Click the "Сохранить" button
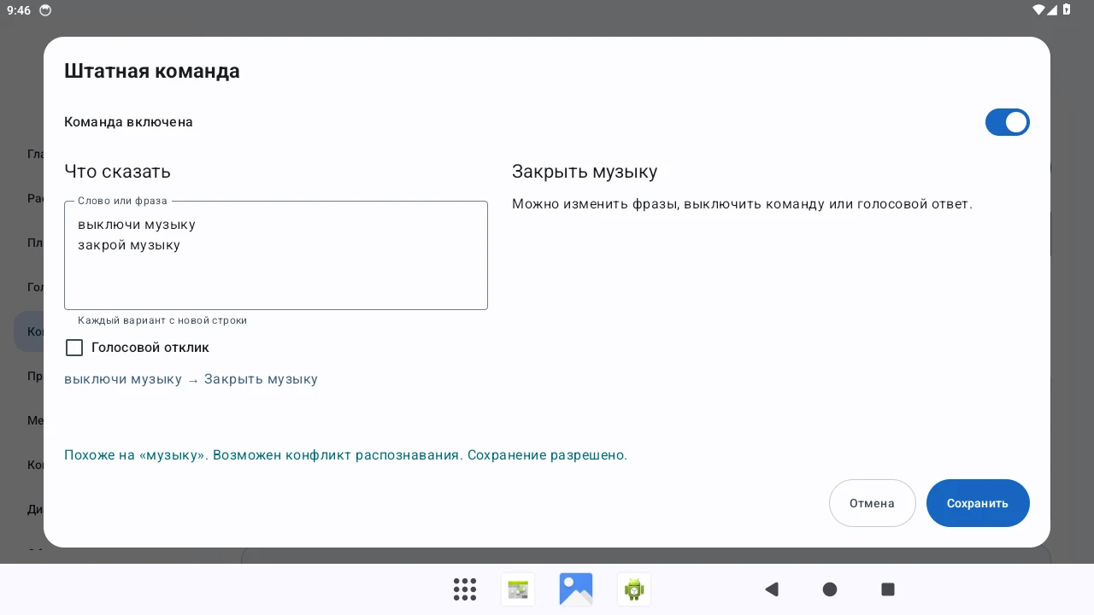This screenshot has width=1094, height=615. pos(978,503)
